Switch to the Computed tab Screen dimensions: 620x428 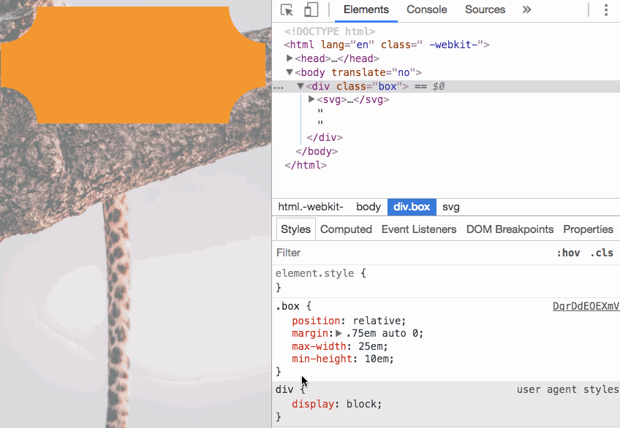pyautogui.click(x=346, y=229)
